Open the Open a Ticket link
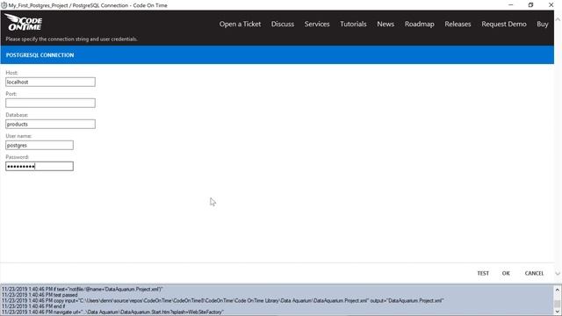 point(240,24)
